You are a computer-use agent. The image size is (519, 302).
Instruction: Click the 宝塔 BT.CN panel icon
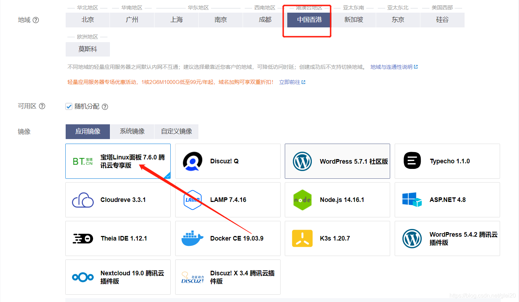pyautogui.click(x=82, y=161)
